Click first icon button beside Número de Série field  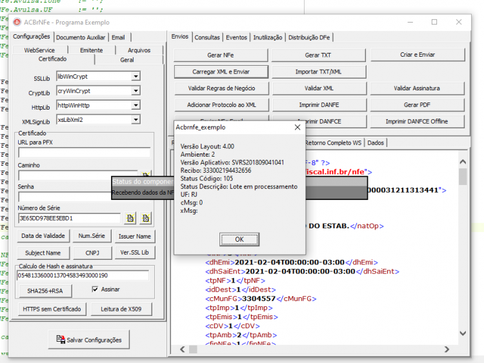[x=130, y=218]
